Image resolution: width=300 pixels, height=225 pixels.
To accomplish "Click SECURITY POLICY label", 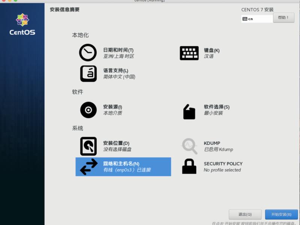I will point(223,164).
